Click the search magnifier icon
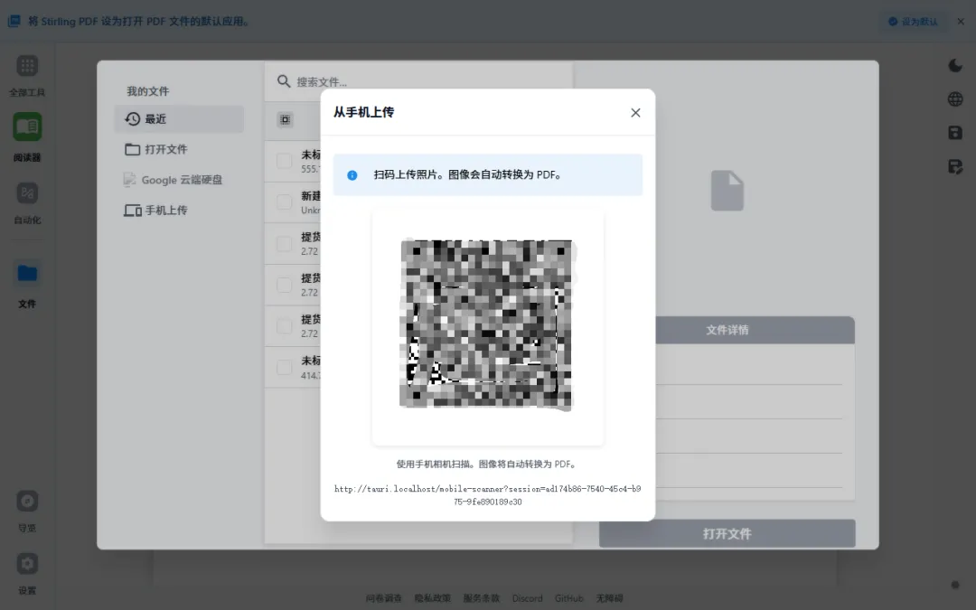Screen dimensions: 976x610 coord(284,81)
